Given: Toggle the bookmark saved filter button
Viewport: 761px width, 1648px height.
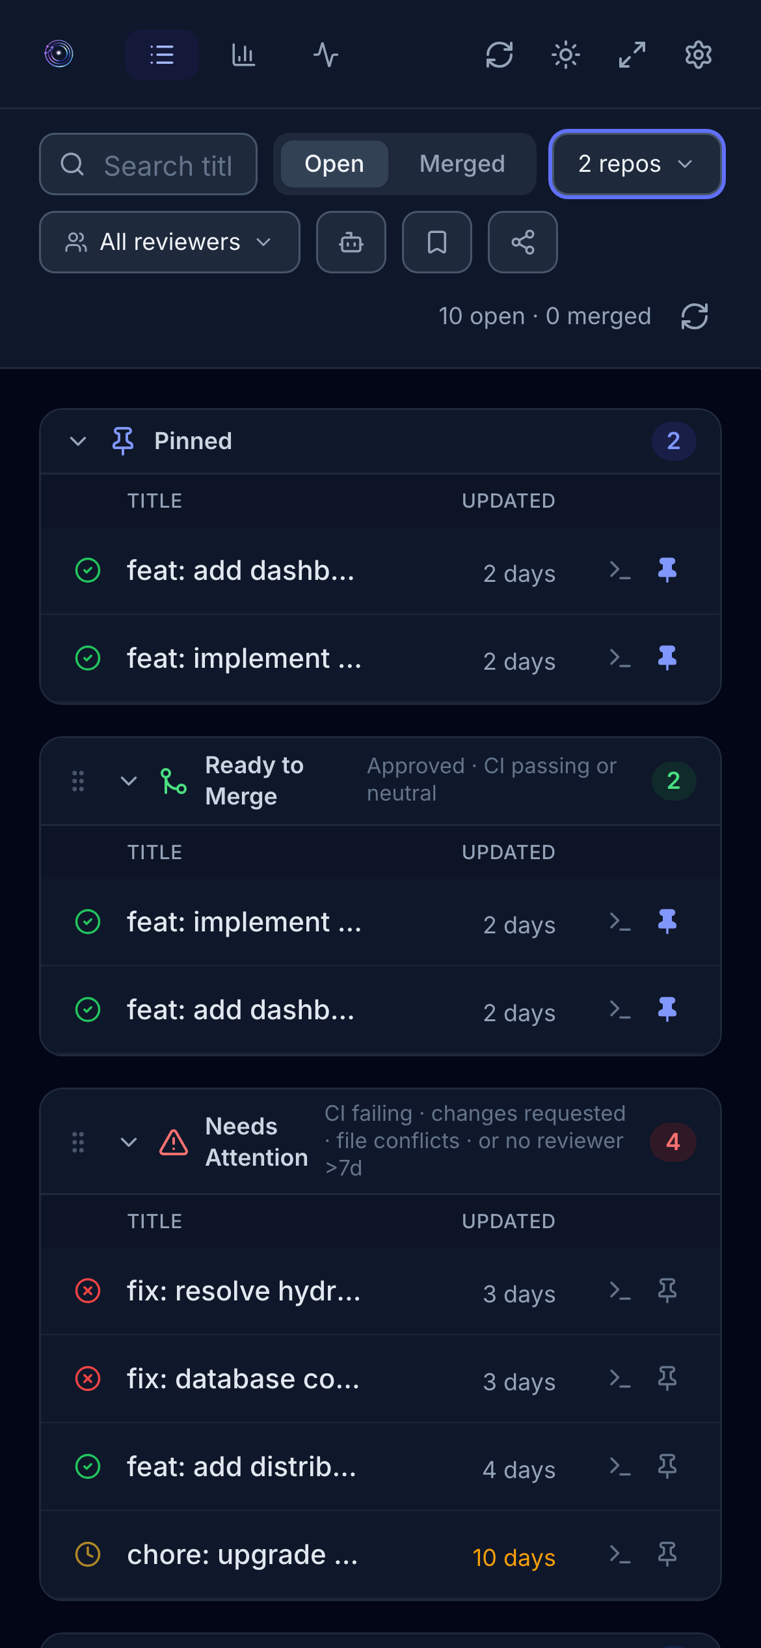Looking at the screenshot, I should click(437, 242).
